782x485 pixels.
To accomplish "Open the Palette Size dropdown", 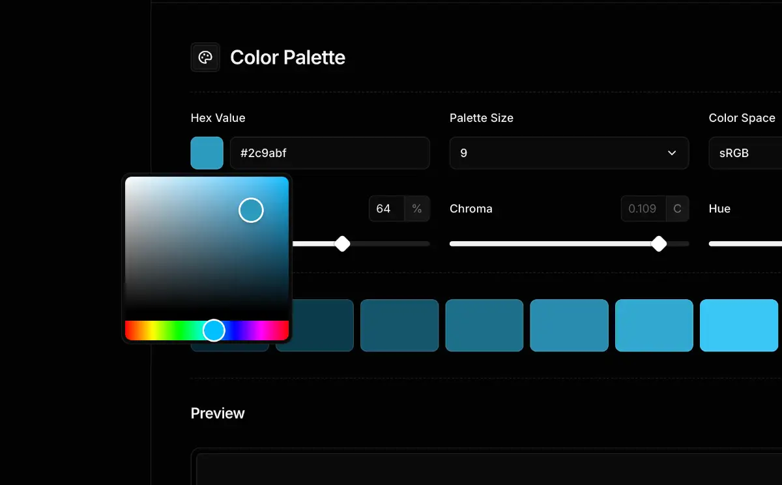I will tap(569, 153).
